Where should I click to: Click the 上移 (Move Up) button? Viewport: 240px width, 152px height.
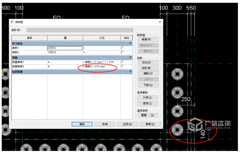pos(148,79)
